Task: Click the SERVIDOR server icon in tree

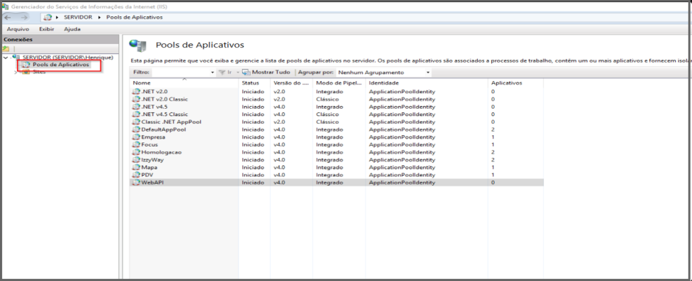Action: coord(16,57)
